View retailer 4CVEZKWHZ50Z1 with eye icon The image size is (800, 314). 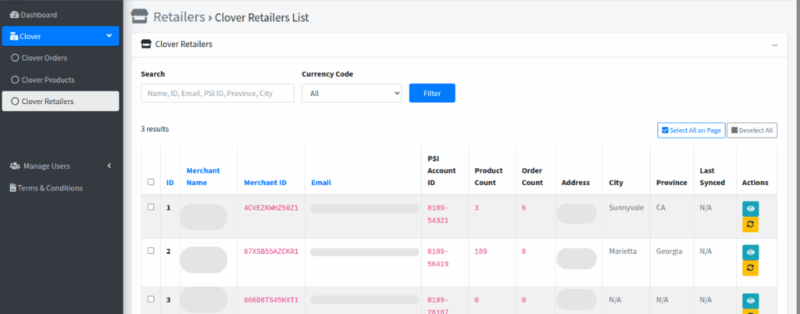click(x=750, y=209)
